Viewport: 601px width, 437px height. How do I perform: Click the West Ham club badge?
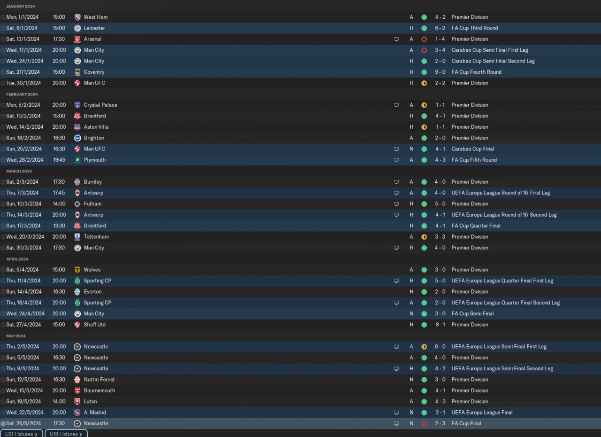(x=77, y=17)
